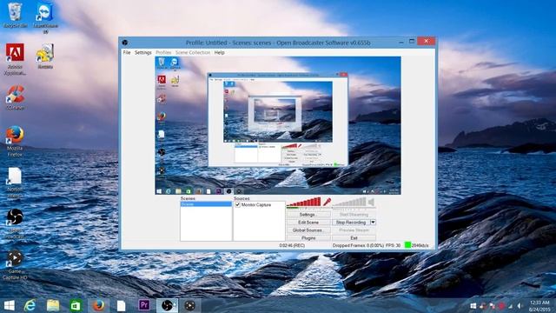Open the Profiles menu
556x313 pixels.
click(163, 52)
